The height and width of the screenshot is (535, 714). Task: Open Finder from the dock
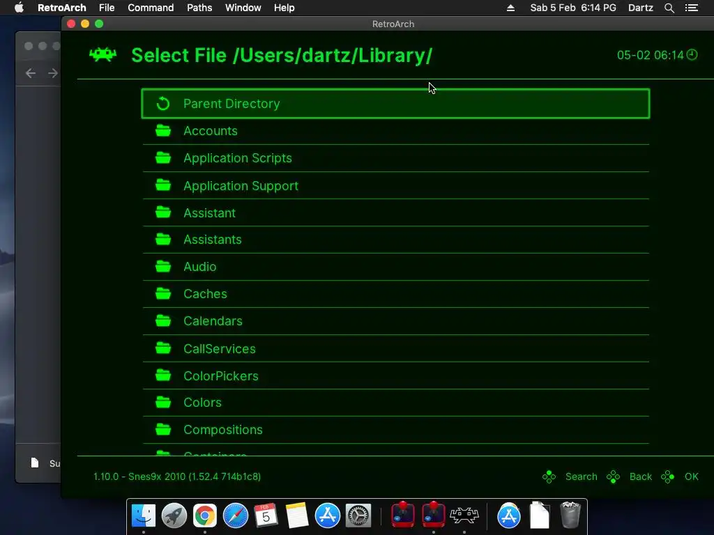(x=144, y=516)
